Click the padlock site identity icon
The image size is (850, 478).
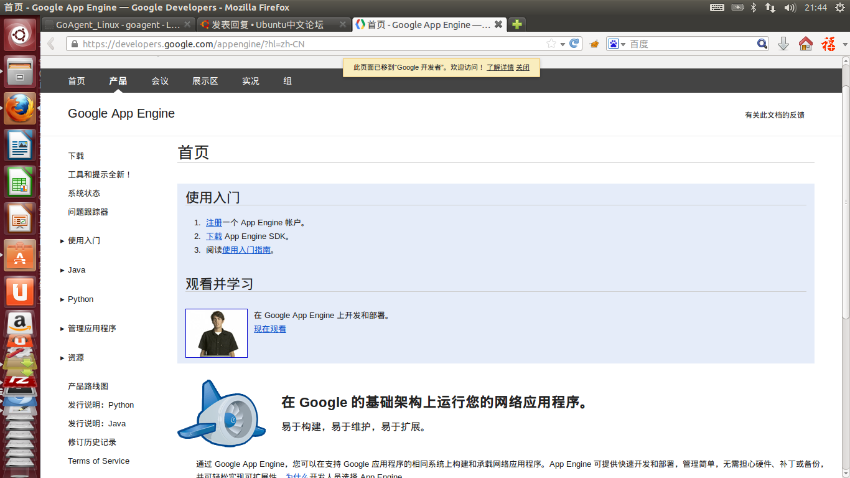click(75, 44)
